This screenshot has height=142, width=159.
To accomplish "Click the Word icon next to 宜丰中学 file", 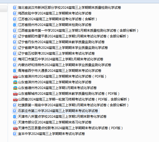I will (x=15, y=134).
